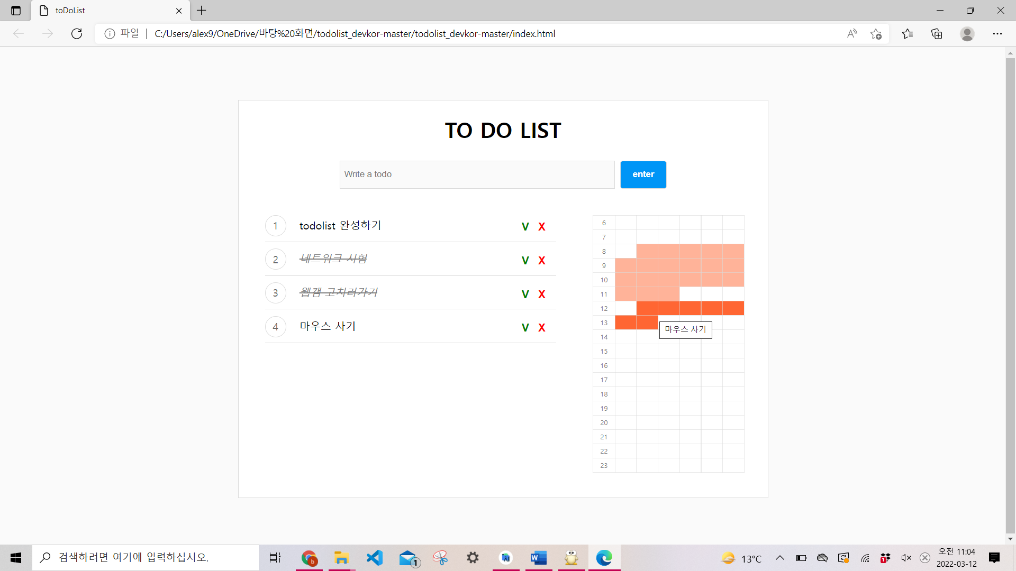
Task: Open Microsoft Word from the taskbar
Action: click(538, 557)
